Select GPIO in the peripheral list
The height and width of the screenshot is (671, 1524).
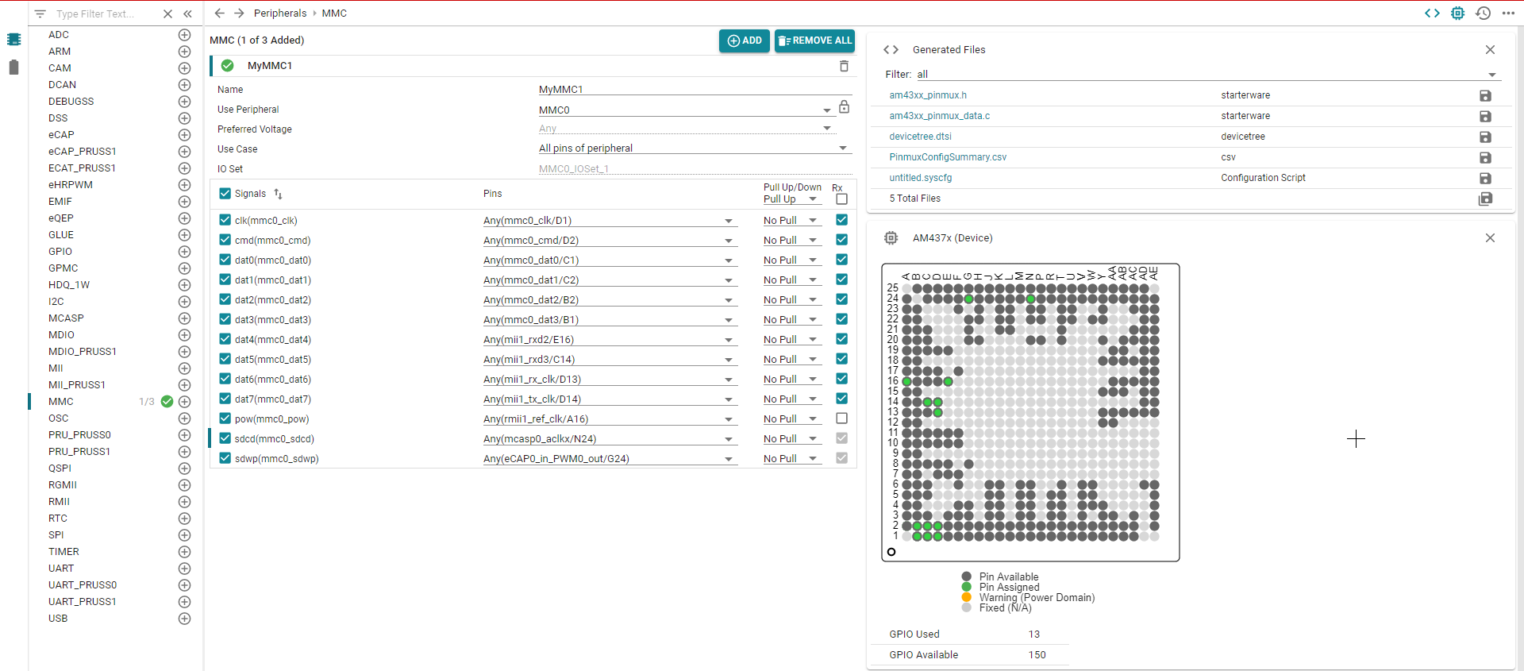point(60,252)
